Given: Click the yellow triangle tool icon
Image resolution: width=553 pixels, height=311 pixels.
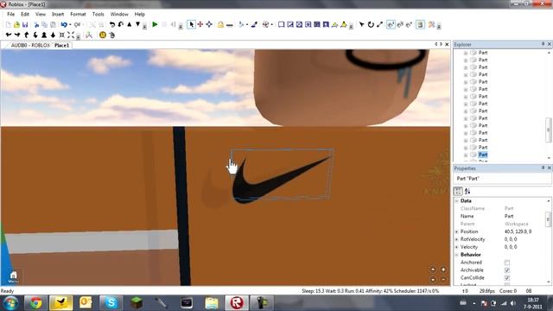Looking at the screenshot, I should point(343,24).
